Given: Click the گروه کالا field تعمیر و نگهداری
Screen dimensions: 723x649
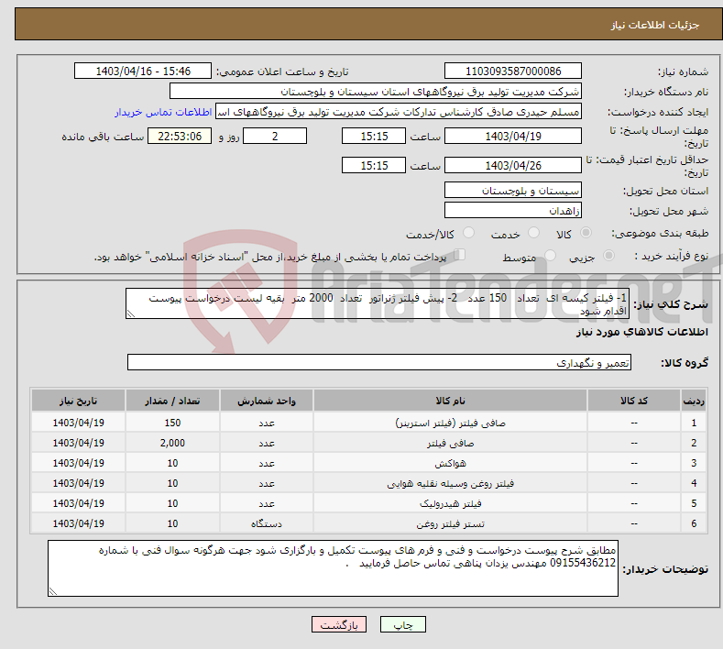Looking at the screenshot, I should [379, 363].
